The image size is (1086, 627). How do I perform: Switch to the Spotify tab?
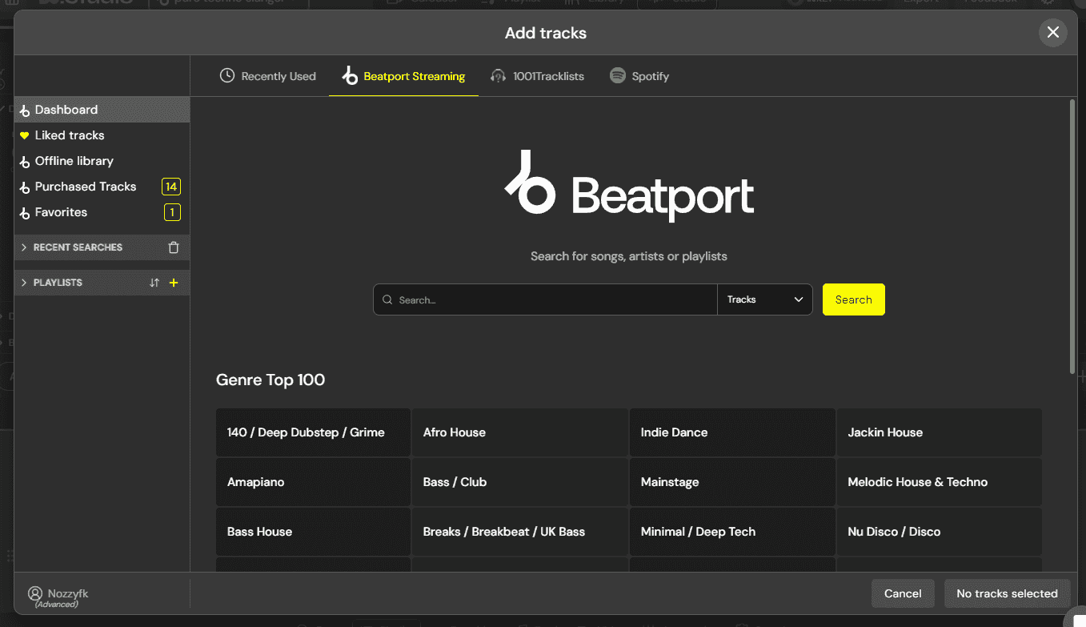[639, 75]
